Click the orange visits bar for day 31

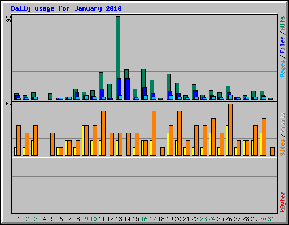tap(273, 151)
